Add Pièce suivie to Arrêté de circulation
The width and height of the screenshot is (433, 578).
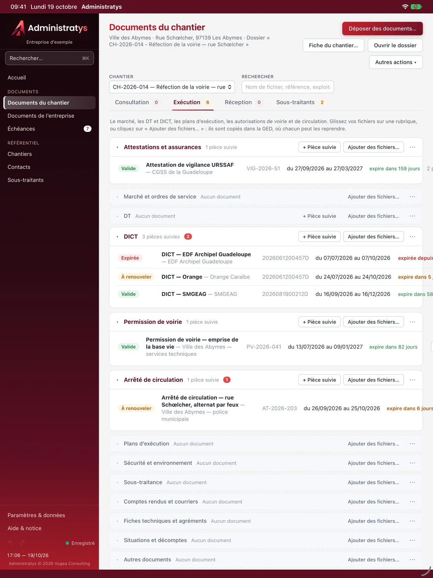point(319,380)
